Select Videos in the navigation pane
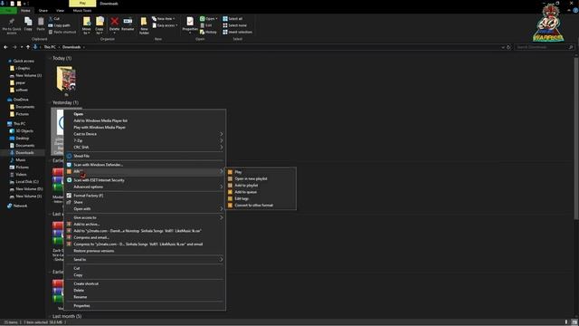The image size is (579, 326). 21,175
